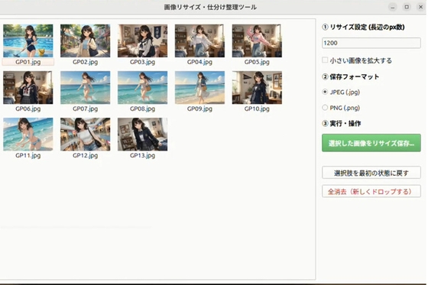Select PNG (.png) save format
This screenshot has height=285, width=428.
point(325,108)
